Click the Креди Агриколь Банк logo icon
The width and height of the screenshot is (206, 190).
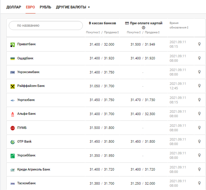[x=13, y=170]
